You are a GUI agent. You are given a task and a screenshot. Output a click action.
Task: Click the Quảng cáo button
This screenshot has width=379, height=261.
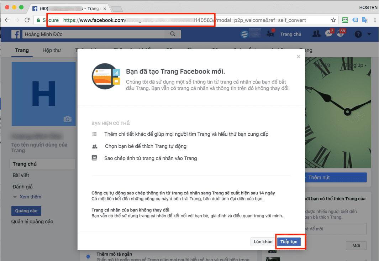(26, 211)
